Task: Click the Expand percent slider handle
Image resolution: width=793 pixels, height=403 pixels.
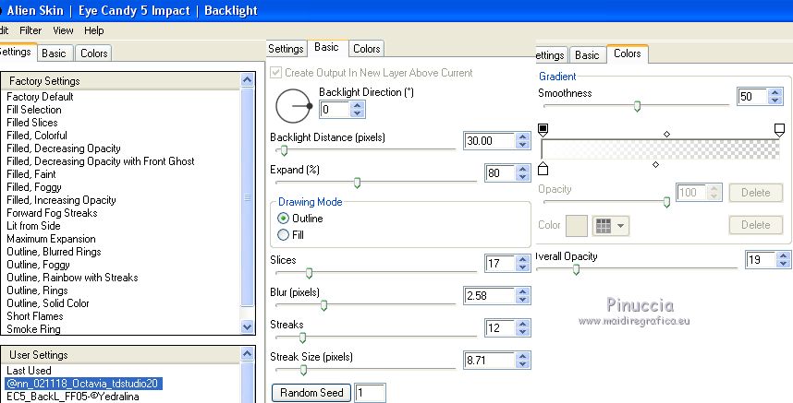Action: click(357, 184)
